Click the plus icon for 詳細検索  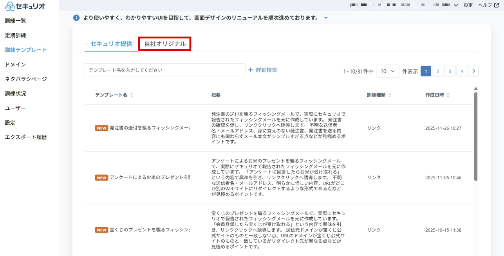pyautogui.click(x=251, y=70)
